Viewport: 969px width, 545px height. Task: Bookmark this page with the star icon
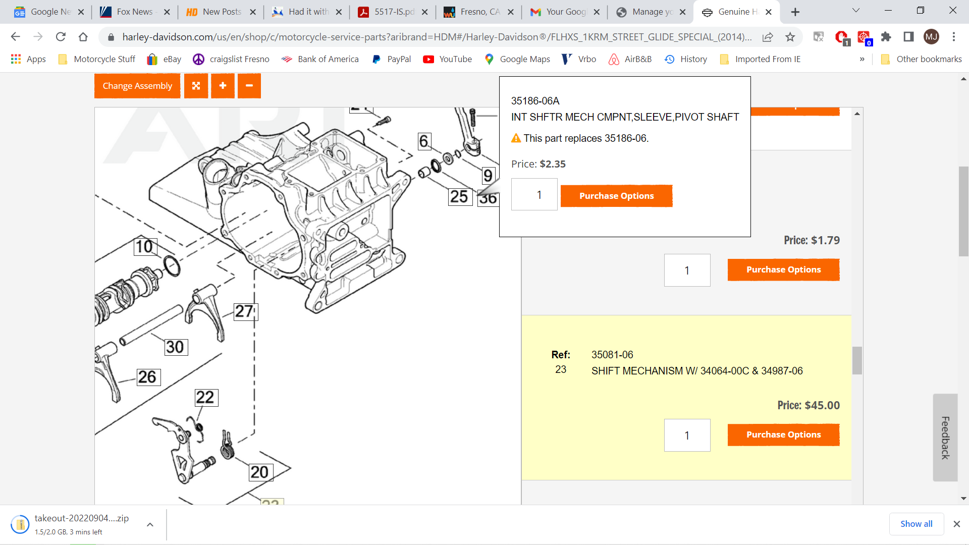coord(790,37)
